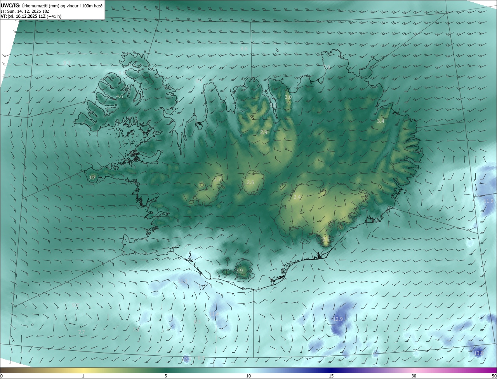Click the 3.7 value on Snæfellsnes peninsula
497x379 pixels.
point(92,178)
